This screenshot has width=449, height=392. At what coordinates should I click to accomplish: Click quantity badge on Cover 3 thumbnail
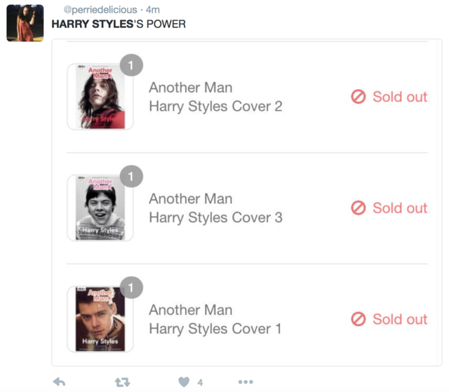click(x=131, y=176)
